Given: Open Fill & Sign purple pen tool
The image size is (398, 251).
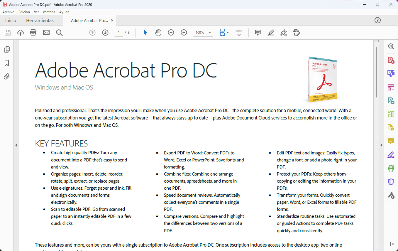Looking at the screenshot, I should (391, 155).
